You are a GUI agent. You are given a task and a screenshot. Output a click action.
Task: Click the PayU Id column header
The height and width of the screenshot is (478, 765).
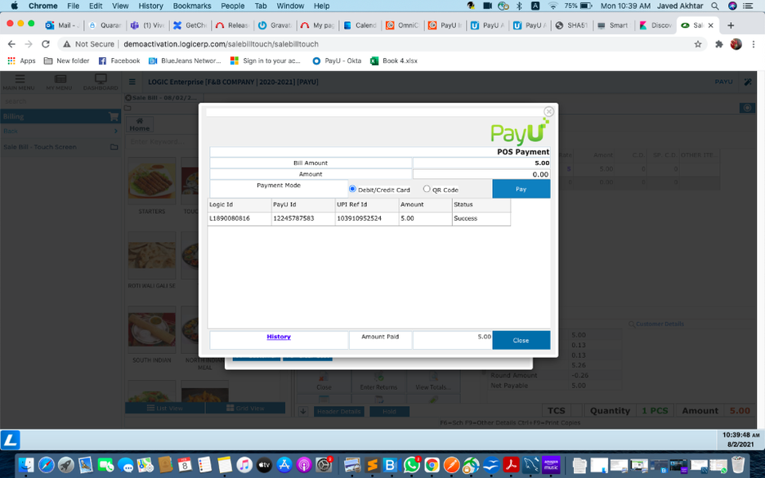(303, 205)
